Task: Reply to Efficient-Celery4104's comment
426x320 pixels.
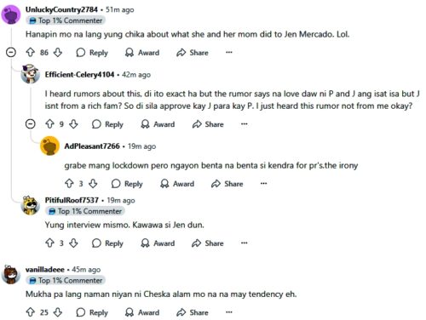Action: 107,124
